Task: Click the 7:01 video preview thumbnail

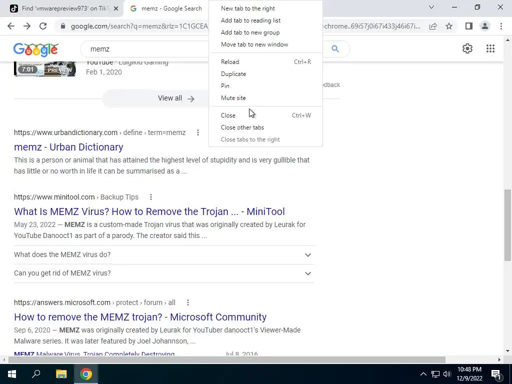Action: point(44,69)
